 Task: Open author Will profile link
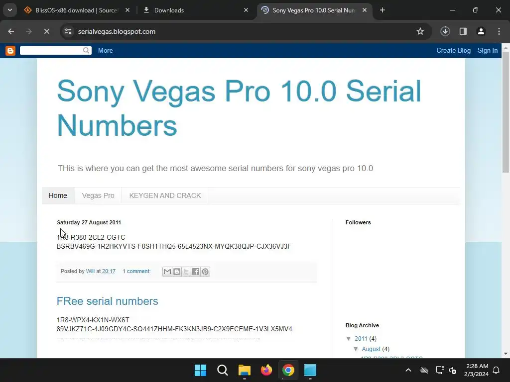tap(90, 271)
